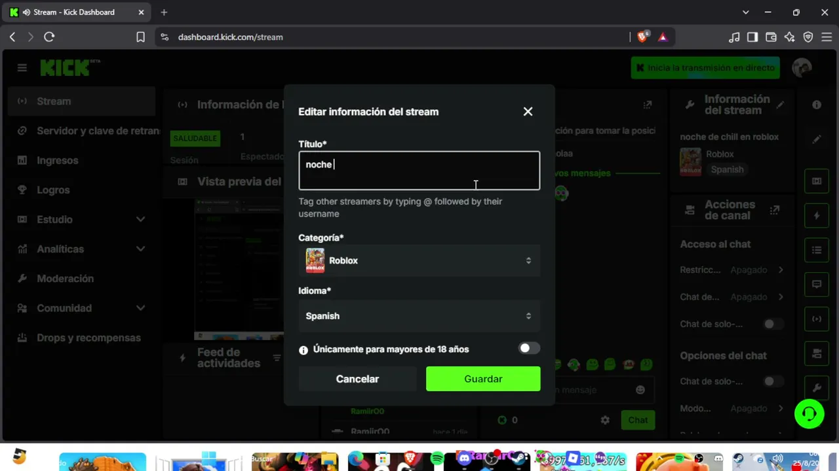Toggle the wrench icon in right rail
The image size is (839, 471).
coord(817,388)
